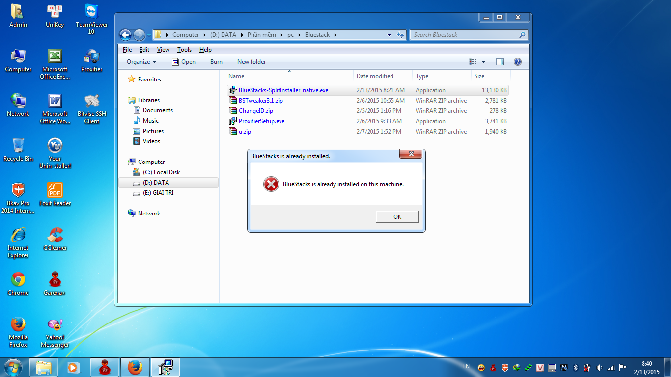Screen dimensions: 671x377
Task: Close the BlueStacks already installed dialog
Action: 411,154
